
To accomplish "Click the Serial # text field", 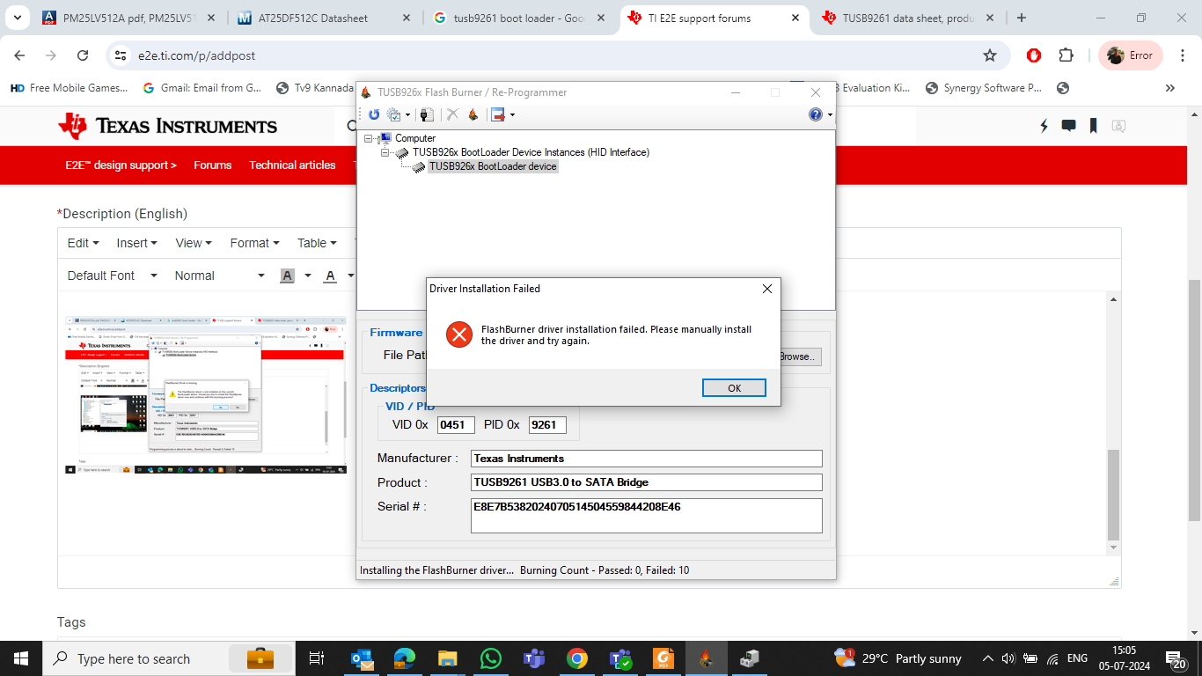I will click(x=647, y=516).
